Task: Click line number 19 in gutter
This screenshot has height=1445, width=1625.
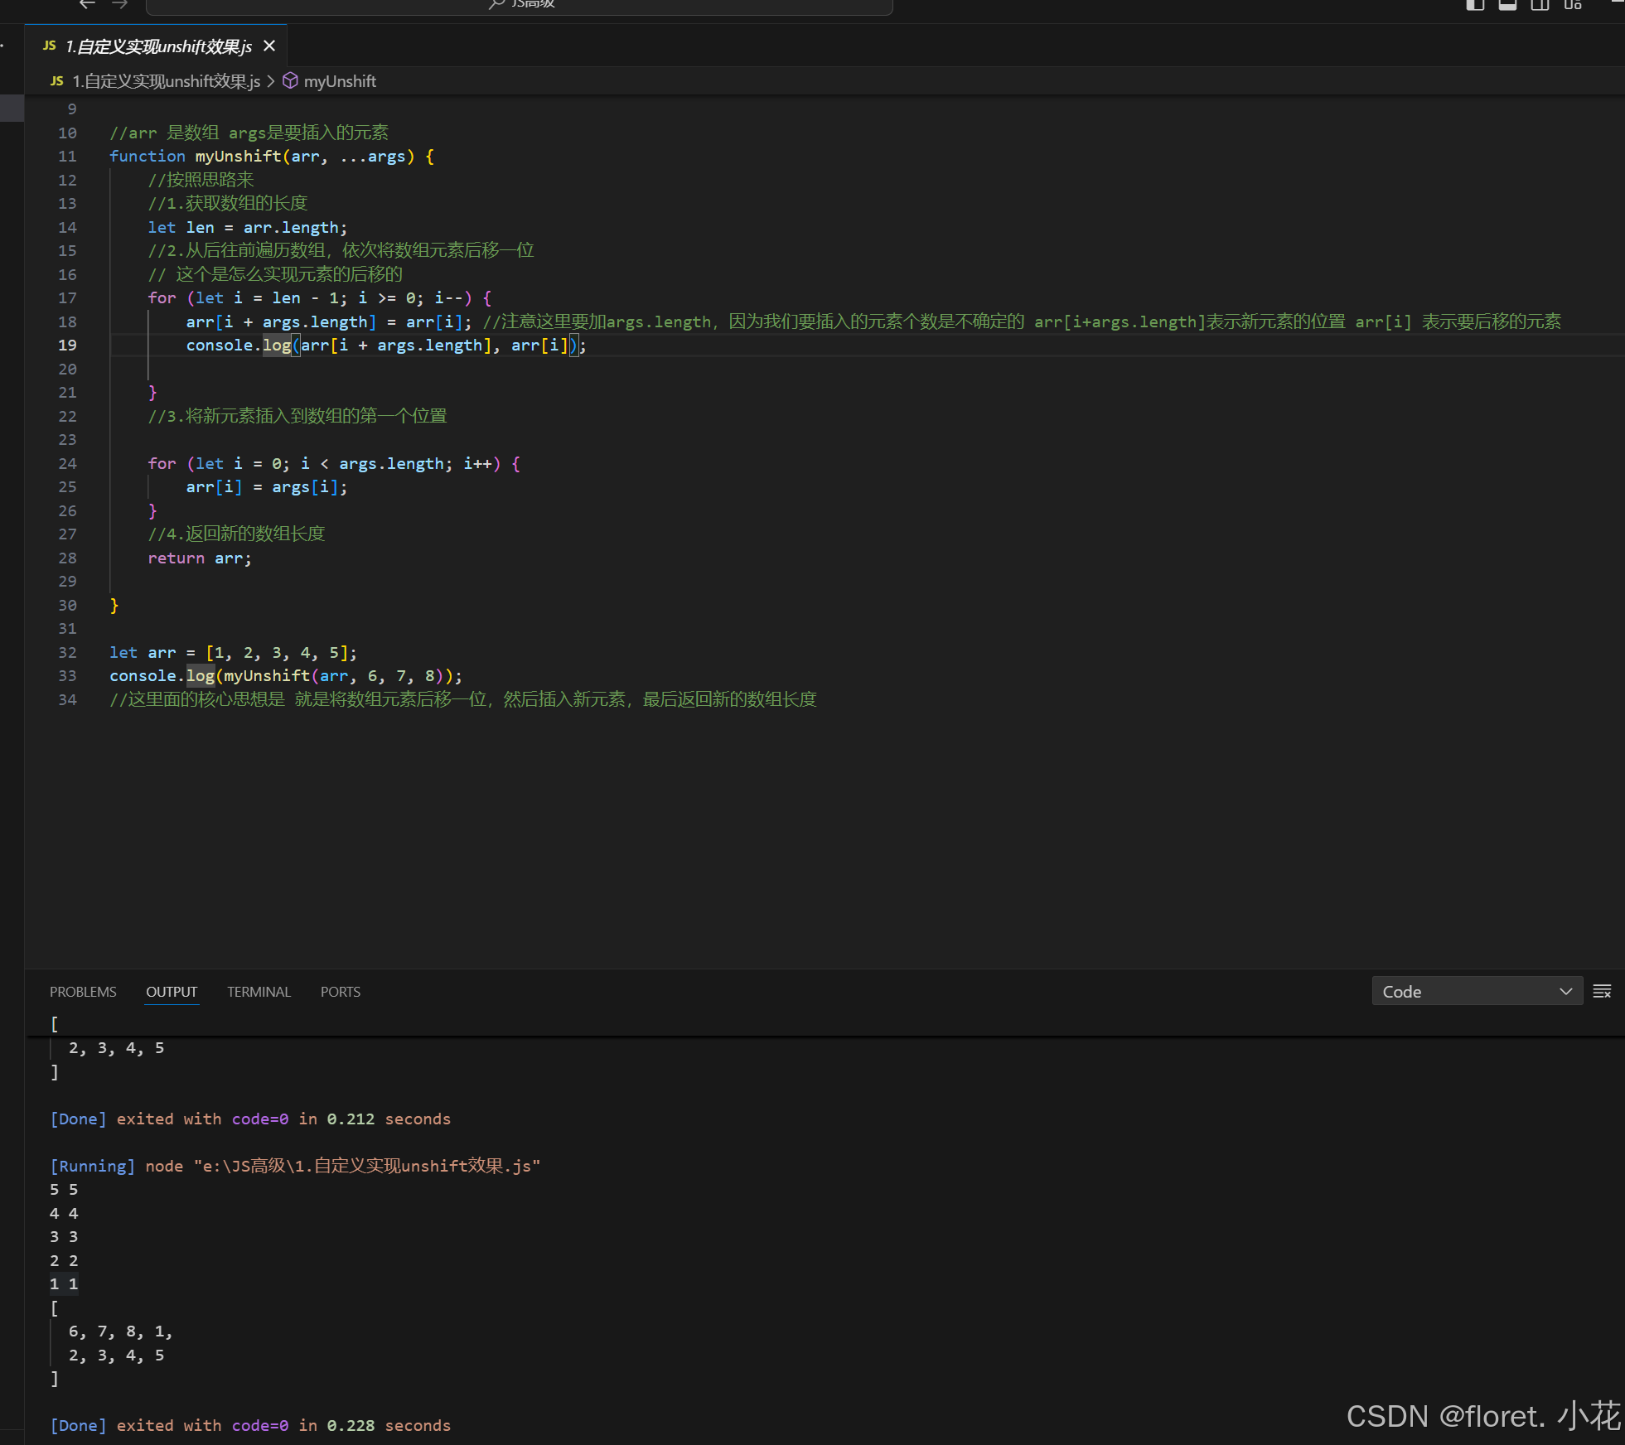Action: 67,346
